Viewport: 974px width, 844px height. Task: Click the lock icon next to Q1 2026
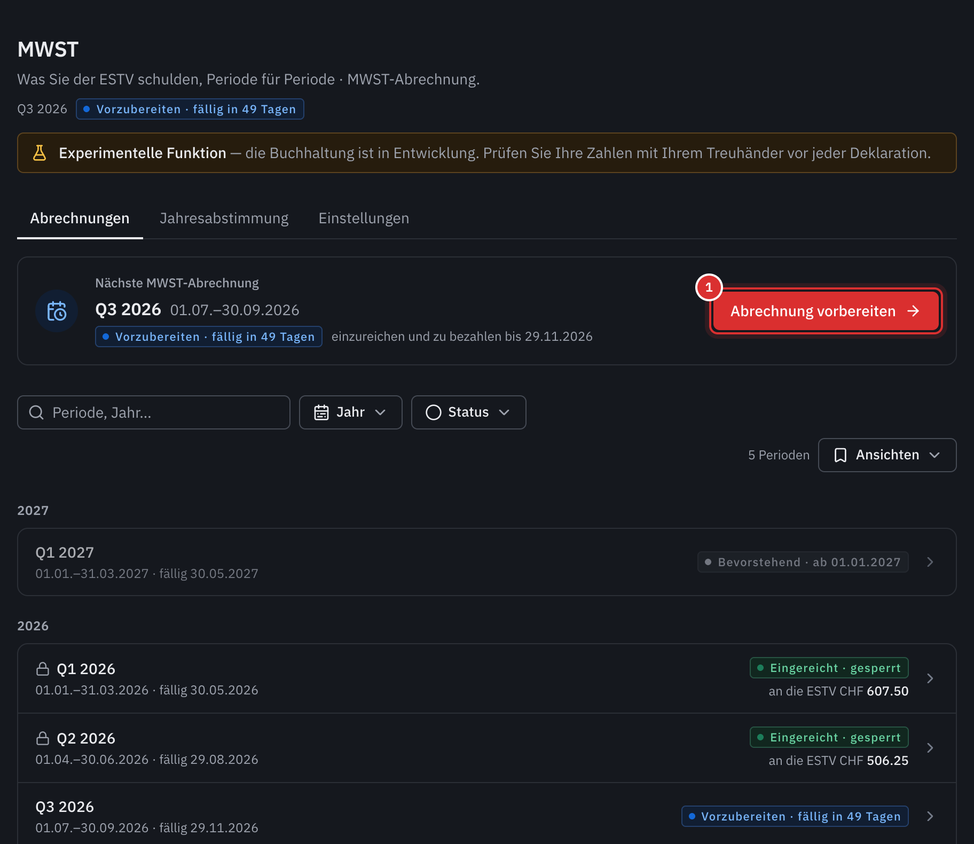pos(43,669)
